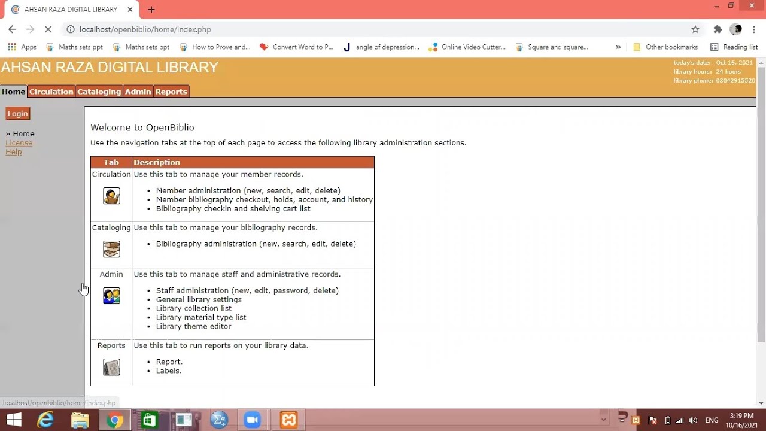The width and height of the screenshot is (766, 431).
Task: Bookmark this page with star icon
Action: pos(695,29)
